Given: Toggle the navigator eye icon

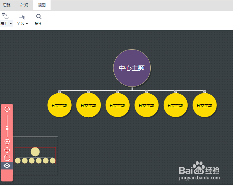Looking at the screenshot, I should 7,166.
